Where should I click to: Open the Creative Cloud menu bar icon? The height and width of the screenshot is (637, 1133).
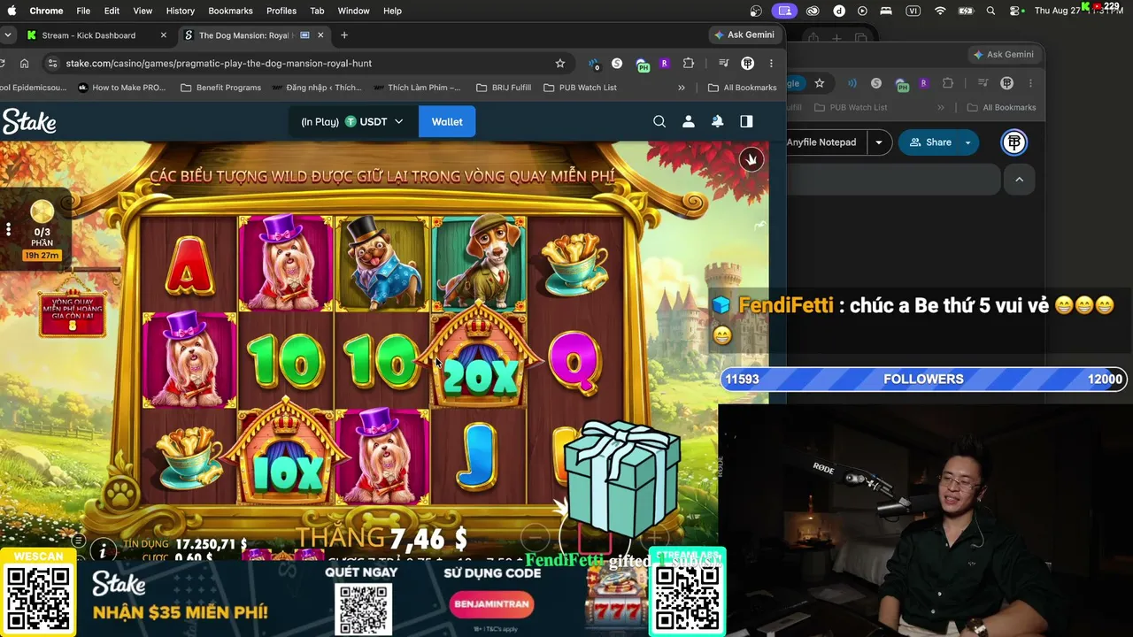coord(813,11)
